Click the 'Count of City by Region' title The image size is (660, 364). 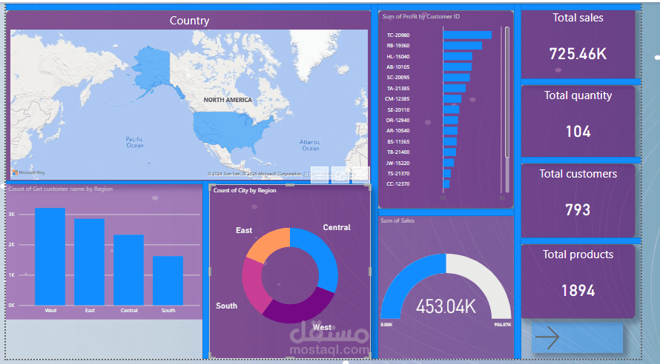(245, 190)
